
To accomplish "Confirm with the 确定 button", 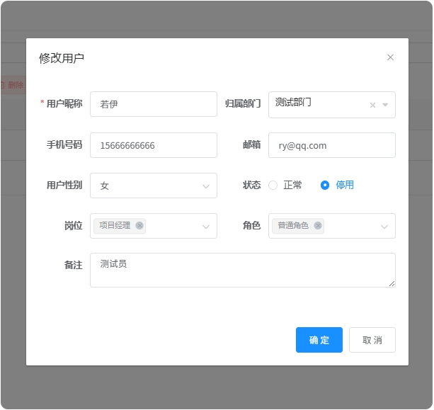I will tap(319, 340).
